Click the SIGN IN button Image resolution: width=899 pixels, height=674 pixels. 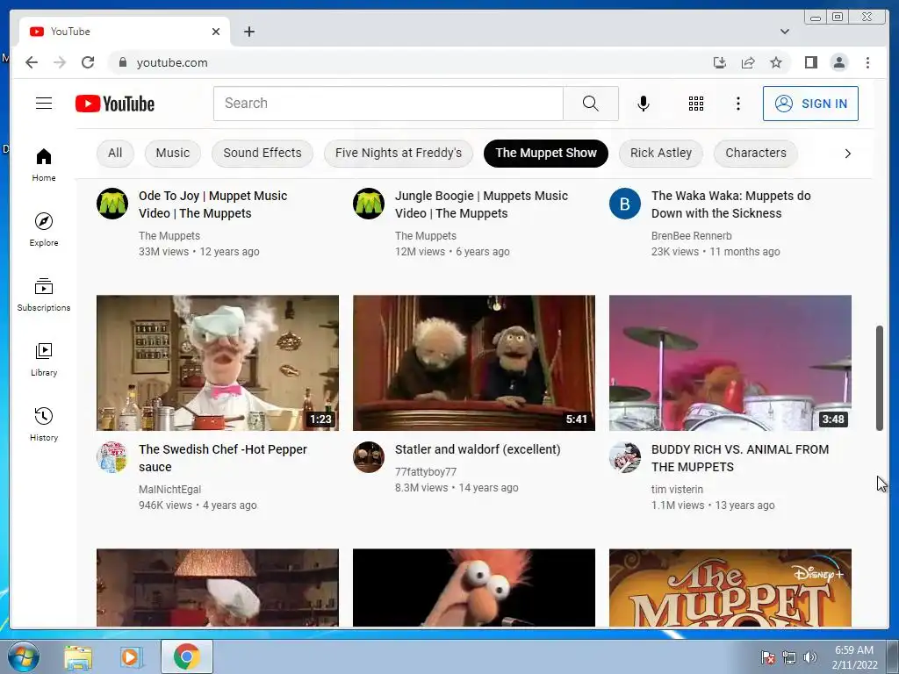coord(810,104)
